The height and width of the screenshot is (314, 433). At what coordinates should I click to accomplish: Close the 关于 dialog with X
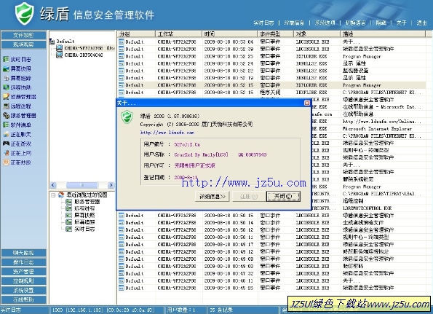point(307,103)
